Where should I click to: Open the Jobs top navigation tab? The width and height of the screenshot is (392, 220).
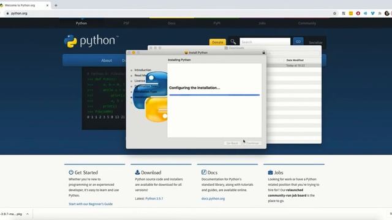point(262,23)
